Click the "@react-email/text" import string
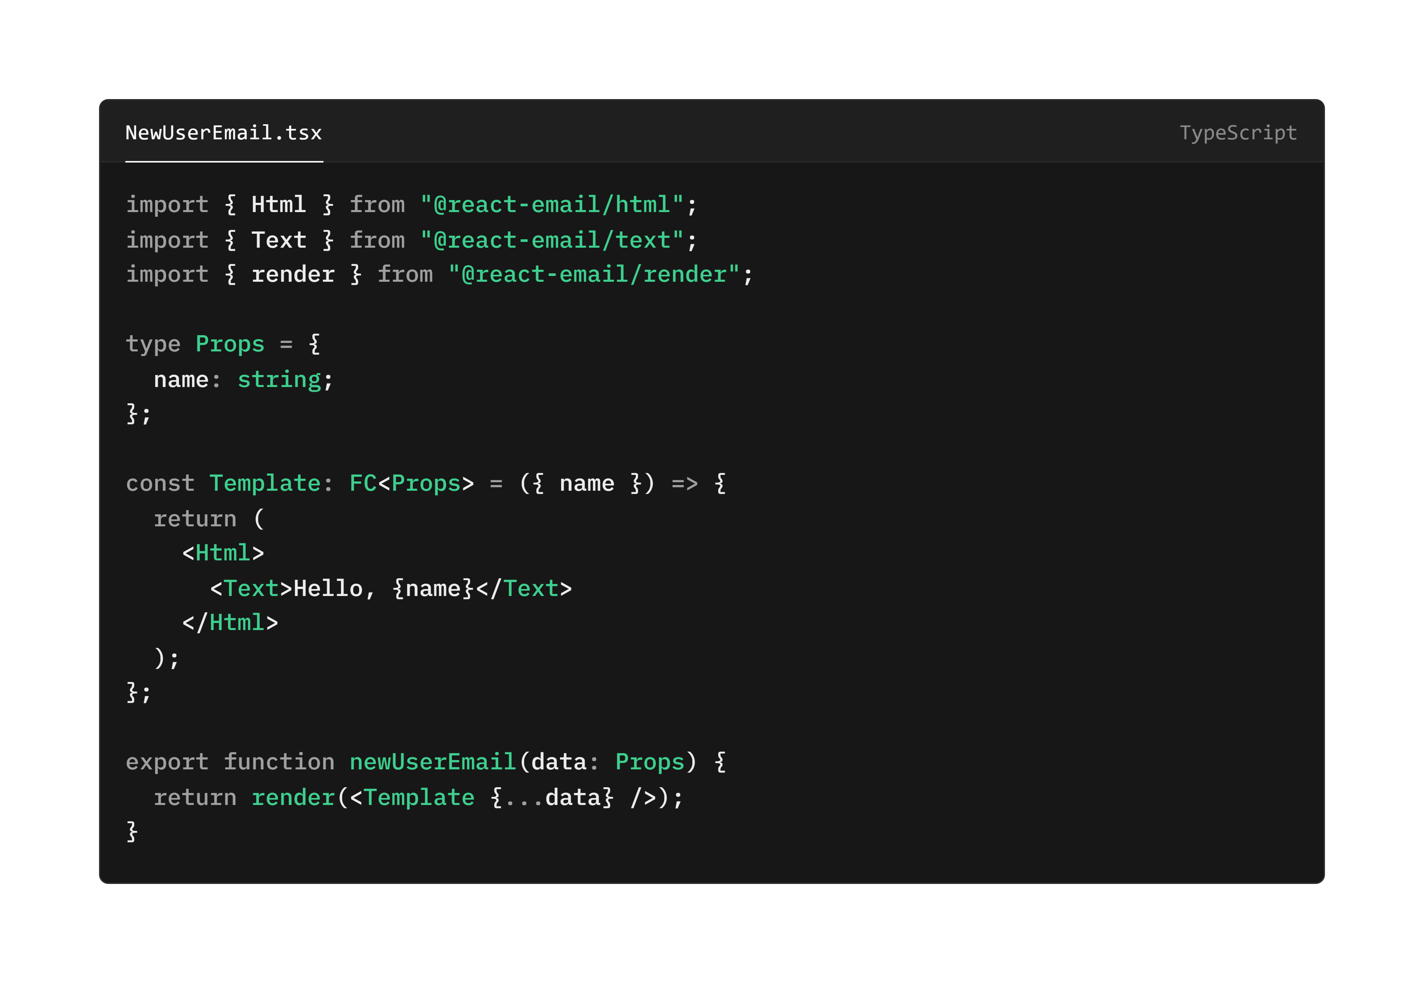 [552, 240]
